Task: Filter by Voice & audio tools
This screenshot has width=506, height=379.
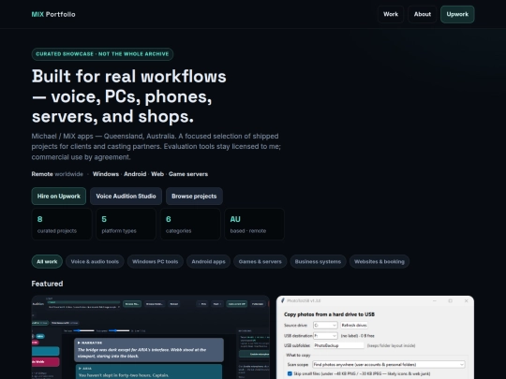Action: pos(95,261)
